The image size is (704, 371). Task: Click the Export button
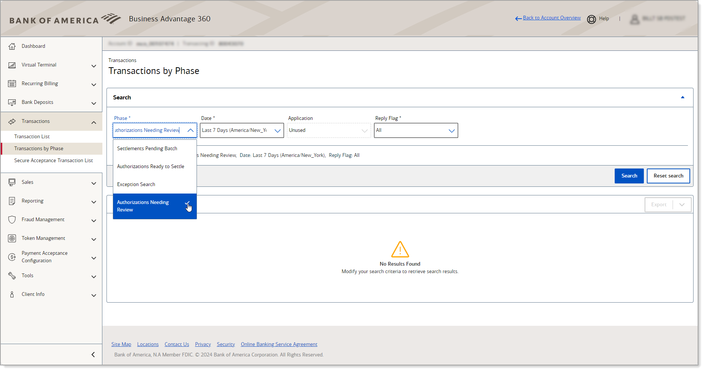point(658,205)
